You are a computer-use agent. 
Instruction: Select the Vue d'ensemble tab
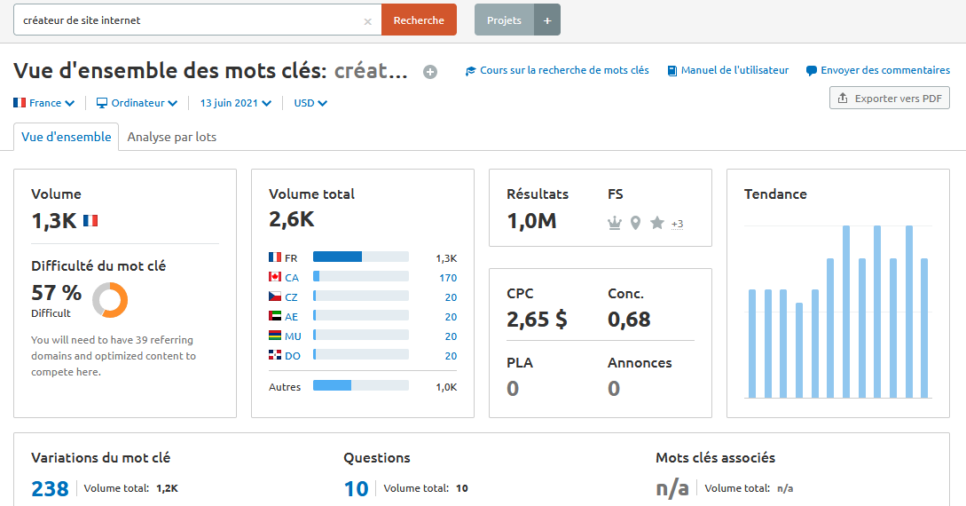click(67, 137)
